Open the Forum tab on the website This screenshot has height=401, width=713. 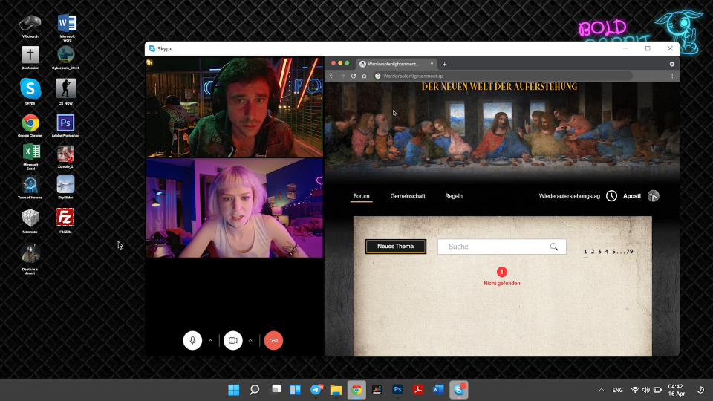[x=362, y=196]
